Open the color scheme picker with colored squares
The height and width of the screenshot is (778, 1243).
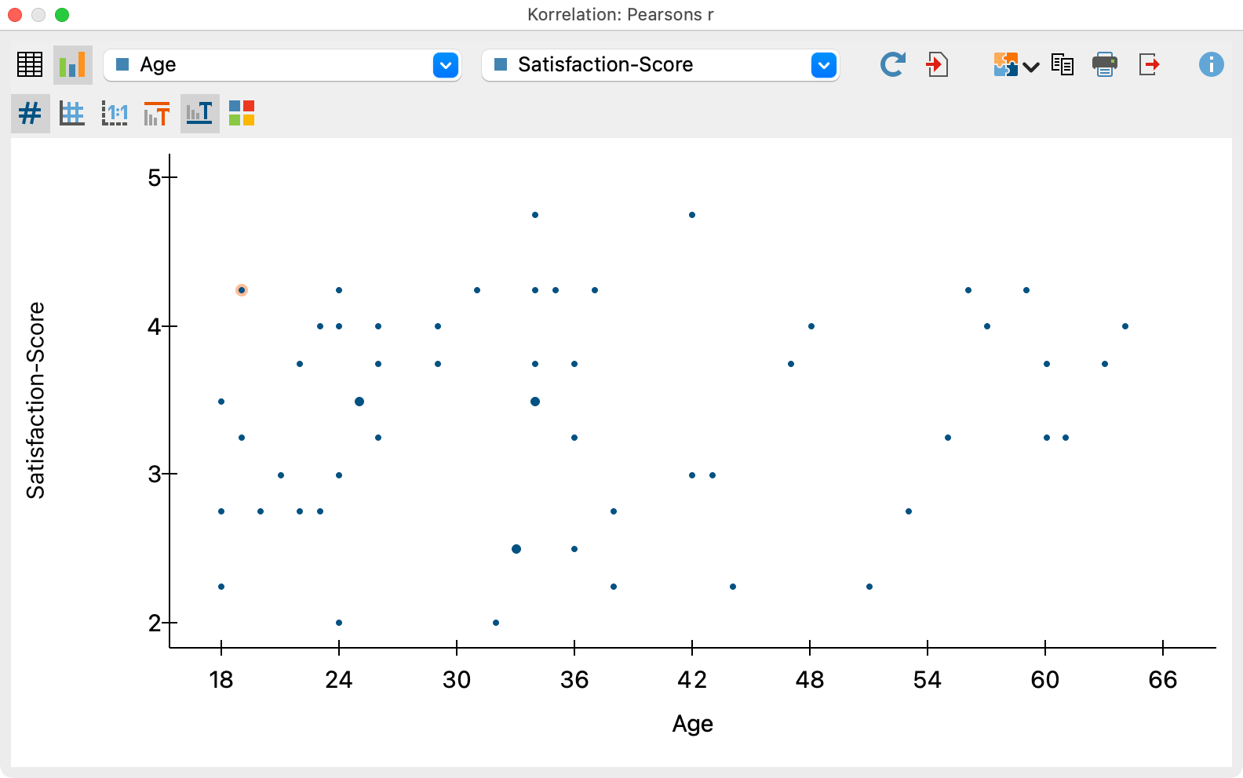click(x=242, y=113)
